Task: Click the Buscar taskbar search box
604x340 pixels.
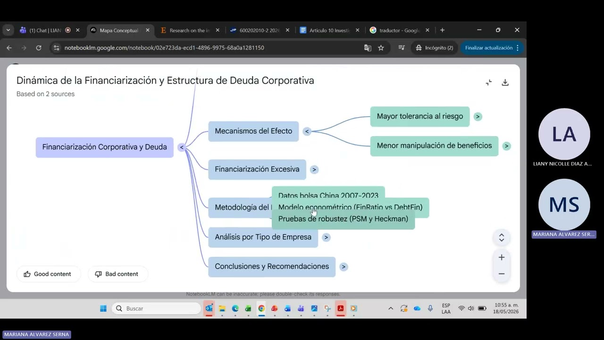Action: [x=157, y=308]
